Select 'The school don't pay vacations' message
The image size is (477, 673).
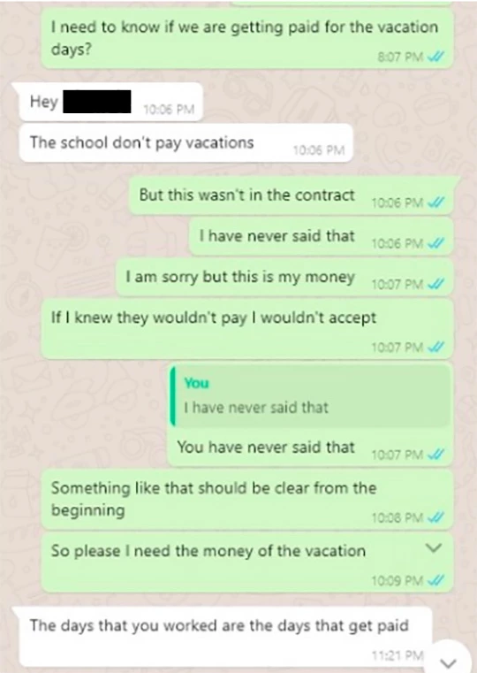[x=186, y=143]
